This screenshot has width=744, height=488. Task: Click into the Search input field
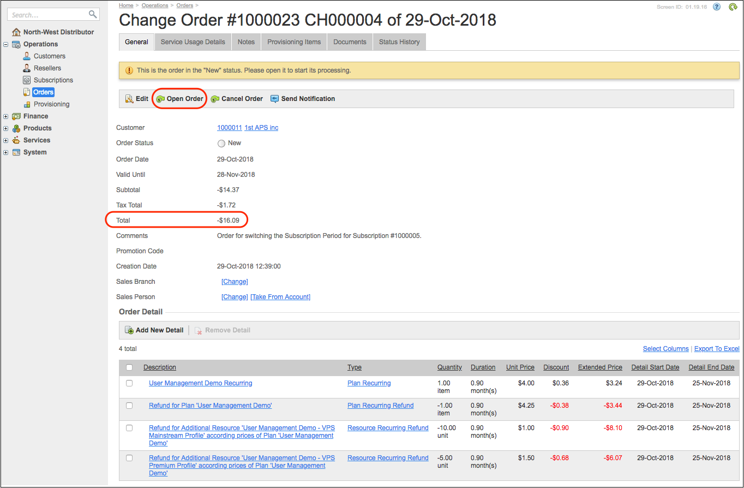(x=48, y=15)
